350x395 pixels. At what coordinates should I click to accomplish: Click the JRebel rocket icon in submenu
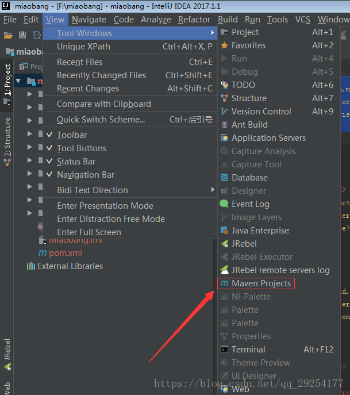click(x=224, y=244)
